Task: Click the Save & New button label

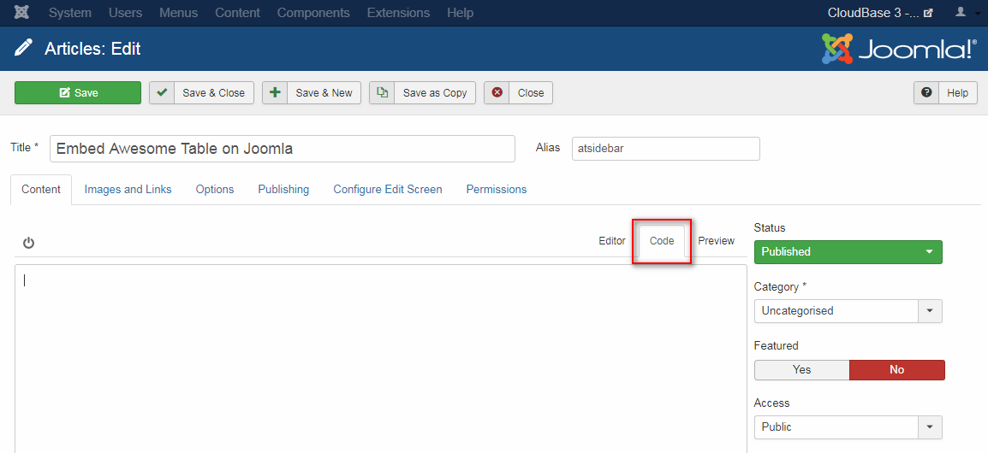Action: [324, 93]
